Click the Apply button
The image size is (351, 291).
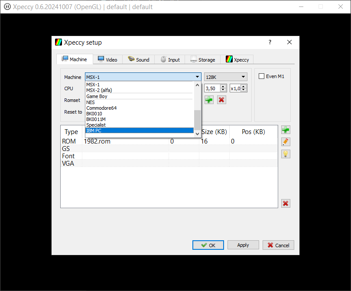pos(243,245)
